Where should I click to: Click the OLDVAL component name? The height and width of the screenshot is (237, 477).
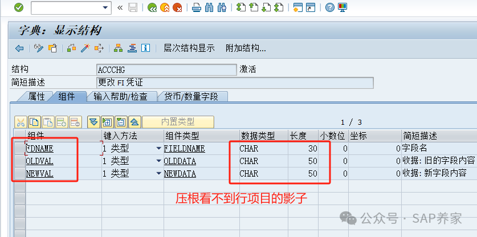coord(39,161)
